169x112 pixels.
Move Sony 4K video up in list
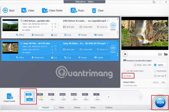(x=118, y=54)
